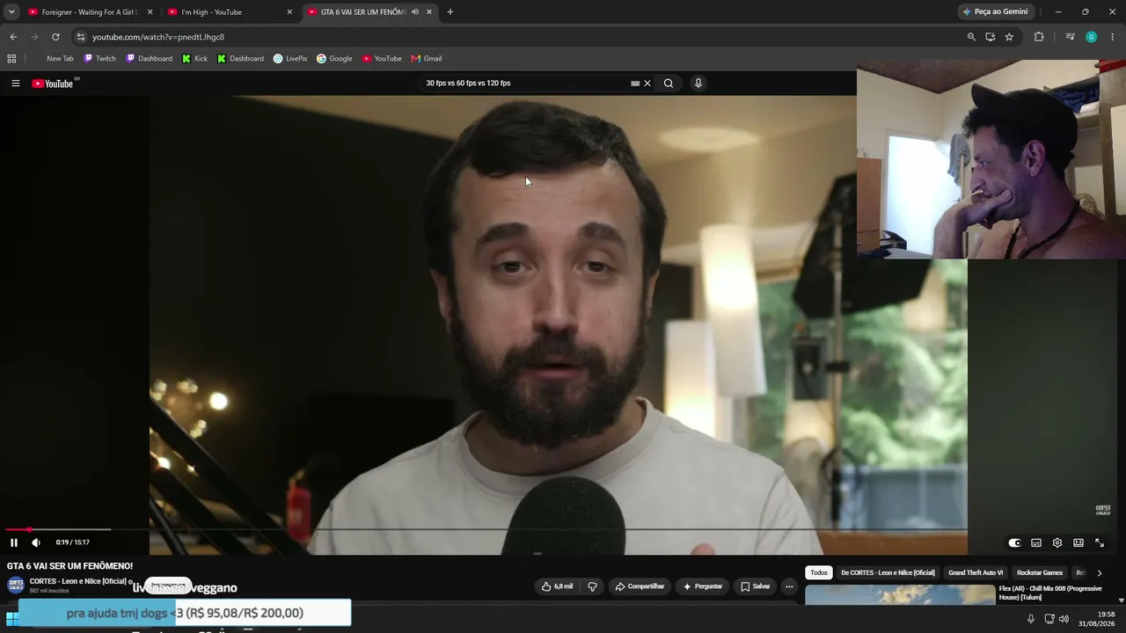Open the more actions three-dot menu under the video
1126x633 pixels.
pos(789,586)
